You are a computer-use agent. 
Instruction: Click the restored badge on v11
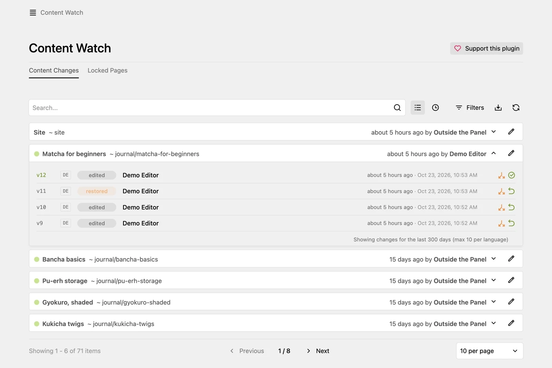click(97, 191)
